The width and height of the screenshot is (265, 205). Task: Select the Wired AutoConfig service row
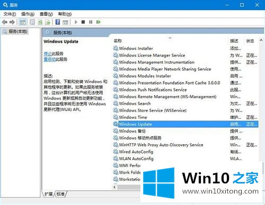click(x=185, y=152)
